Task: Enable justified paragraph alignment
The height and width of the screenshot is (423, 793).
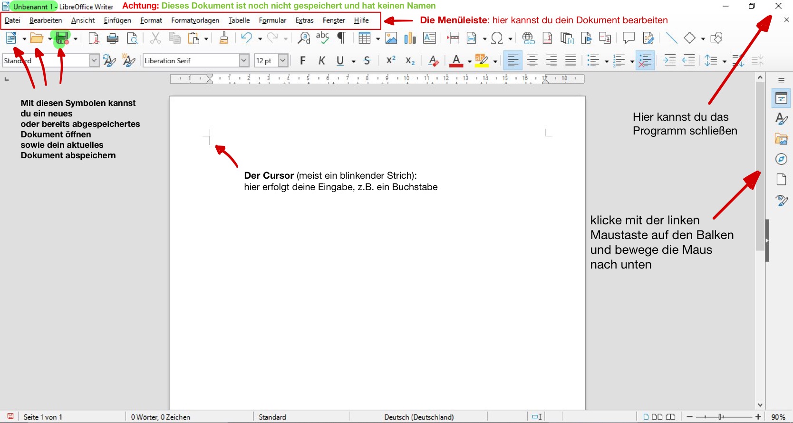Action: [x=571, y=61]
